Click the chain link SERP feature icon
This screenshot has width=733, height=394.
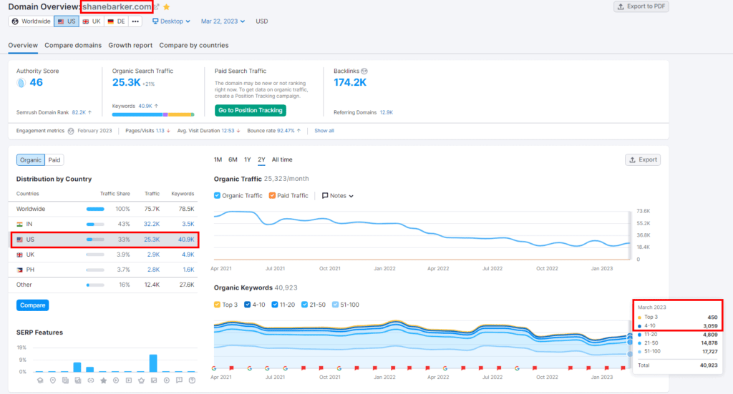91,380
